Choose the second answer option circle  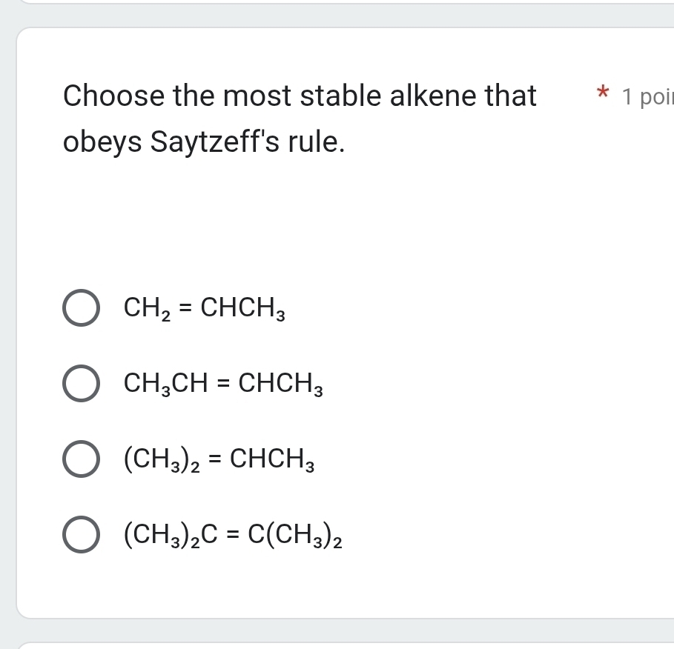tap(82, 384)
